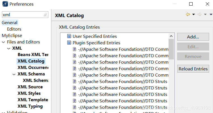Select Editors under General
213x113 pixels.
click(x=14, y=29)
